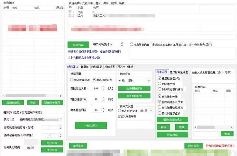Open the 执行任务 dropdown
Screen dimensions: 237x156
(x=41, y=119)
